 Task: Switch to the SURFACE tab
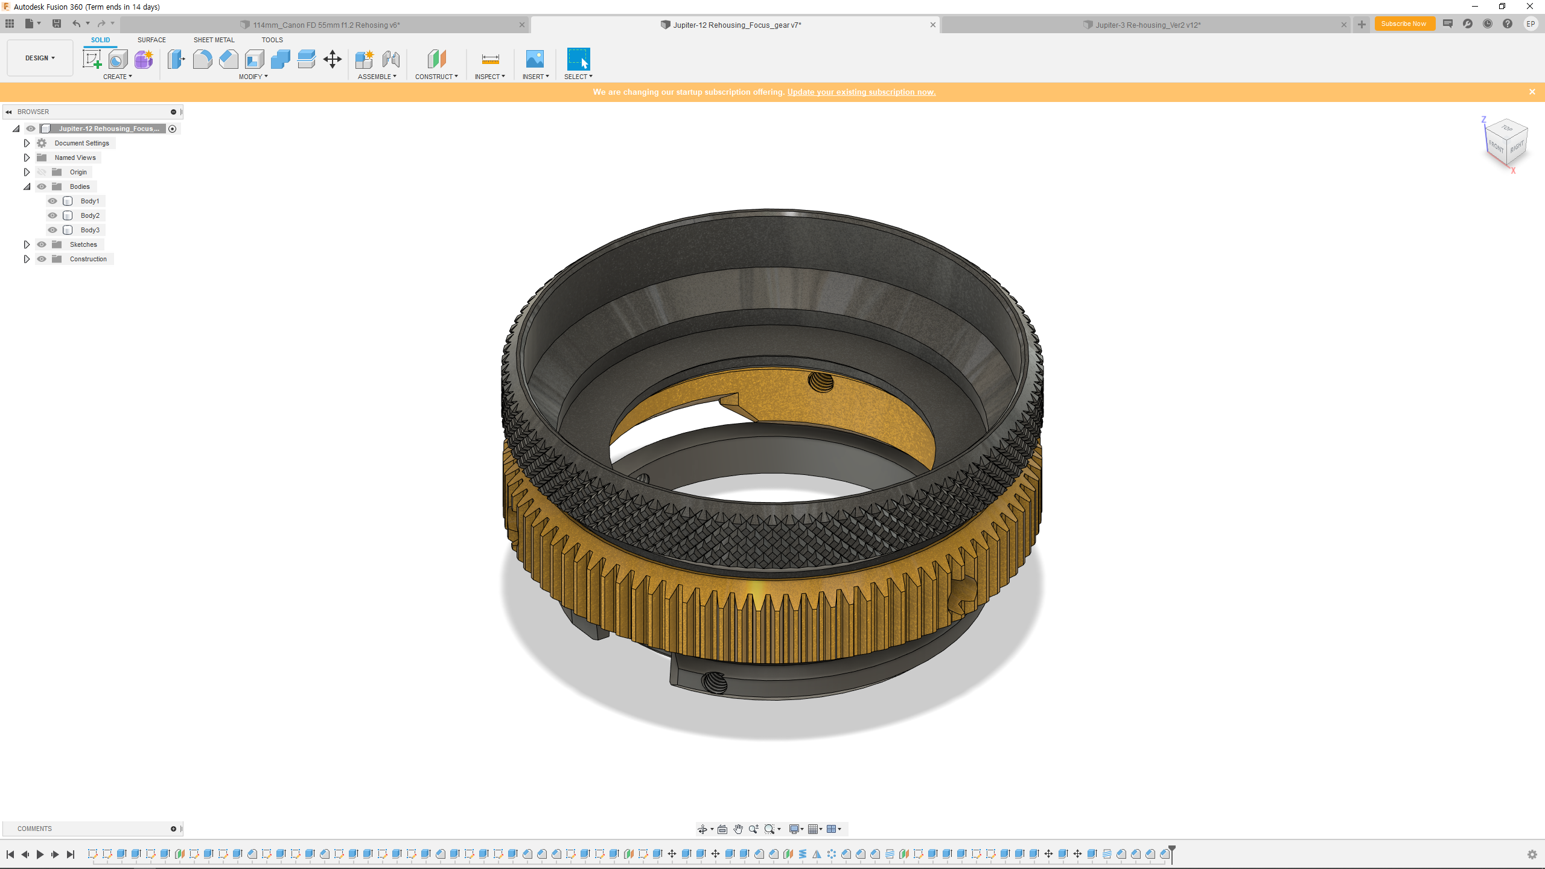pos(151,40)
